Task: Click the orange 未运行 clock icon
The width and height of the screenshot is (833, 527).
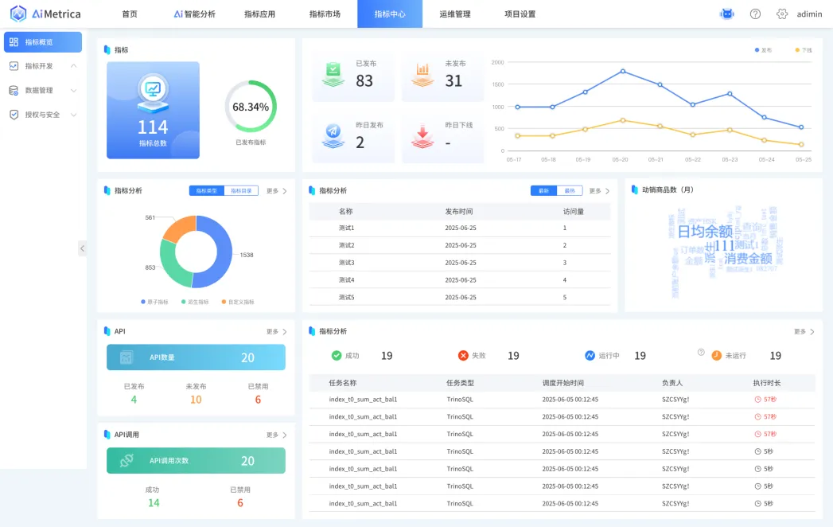Action: pyautogui.click(x=716, y=356)
